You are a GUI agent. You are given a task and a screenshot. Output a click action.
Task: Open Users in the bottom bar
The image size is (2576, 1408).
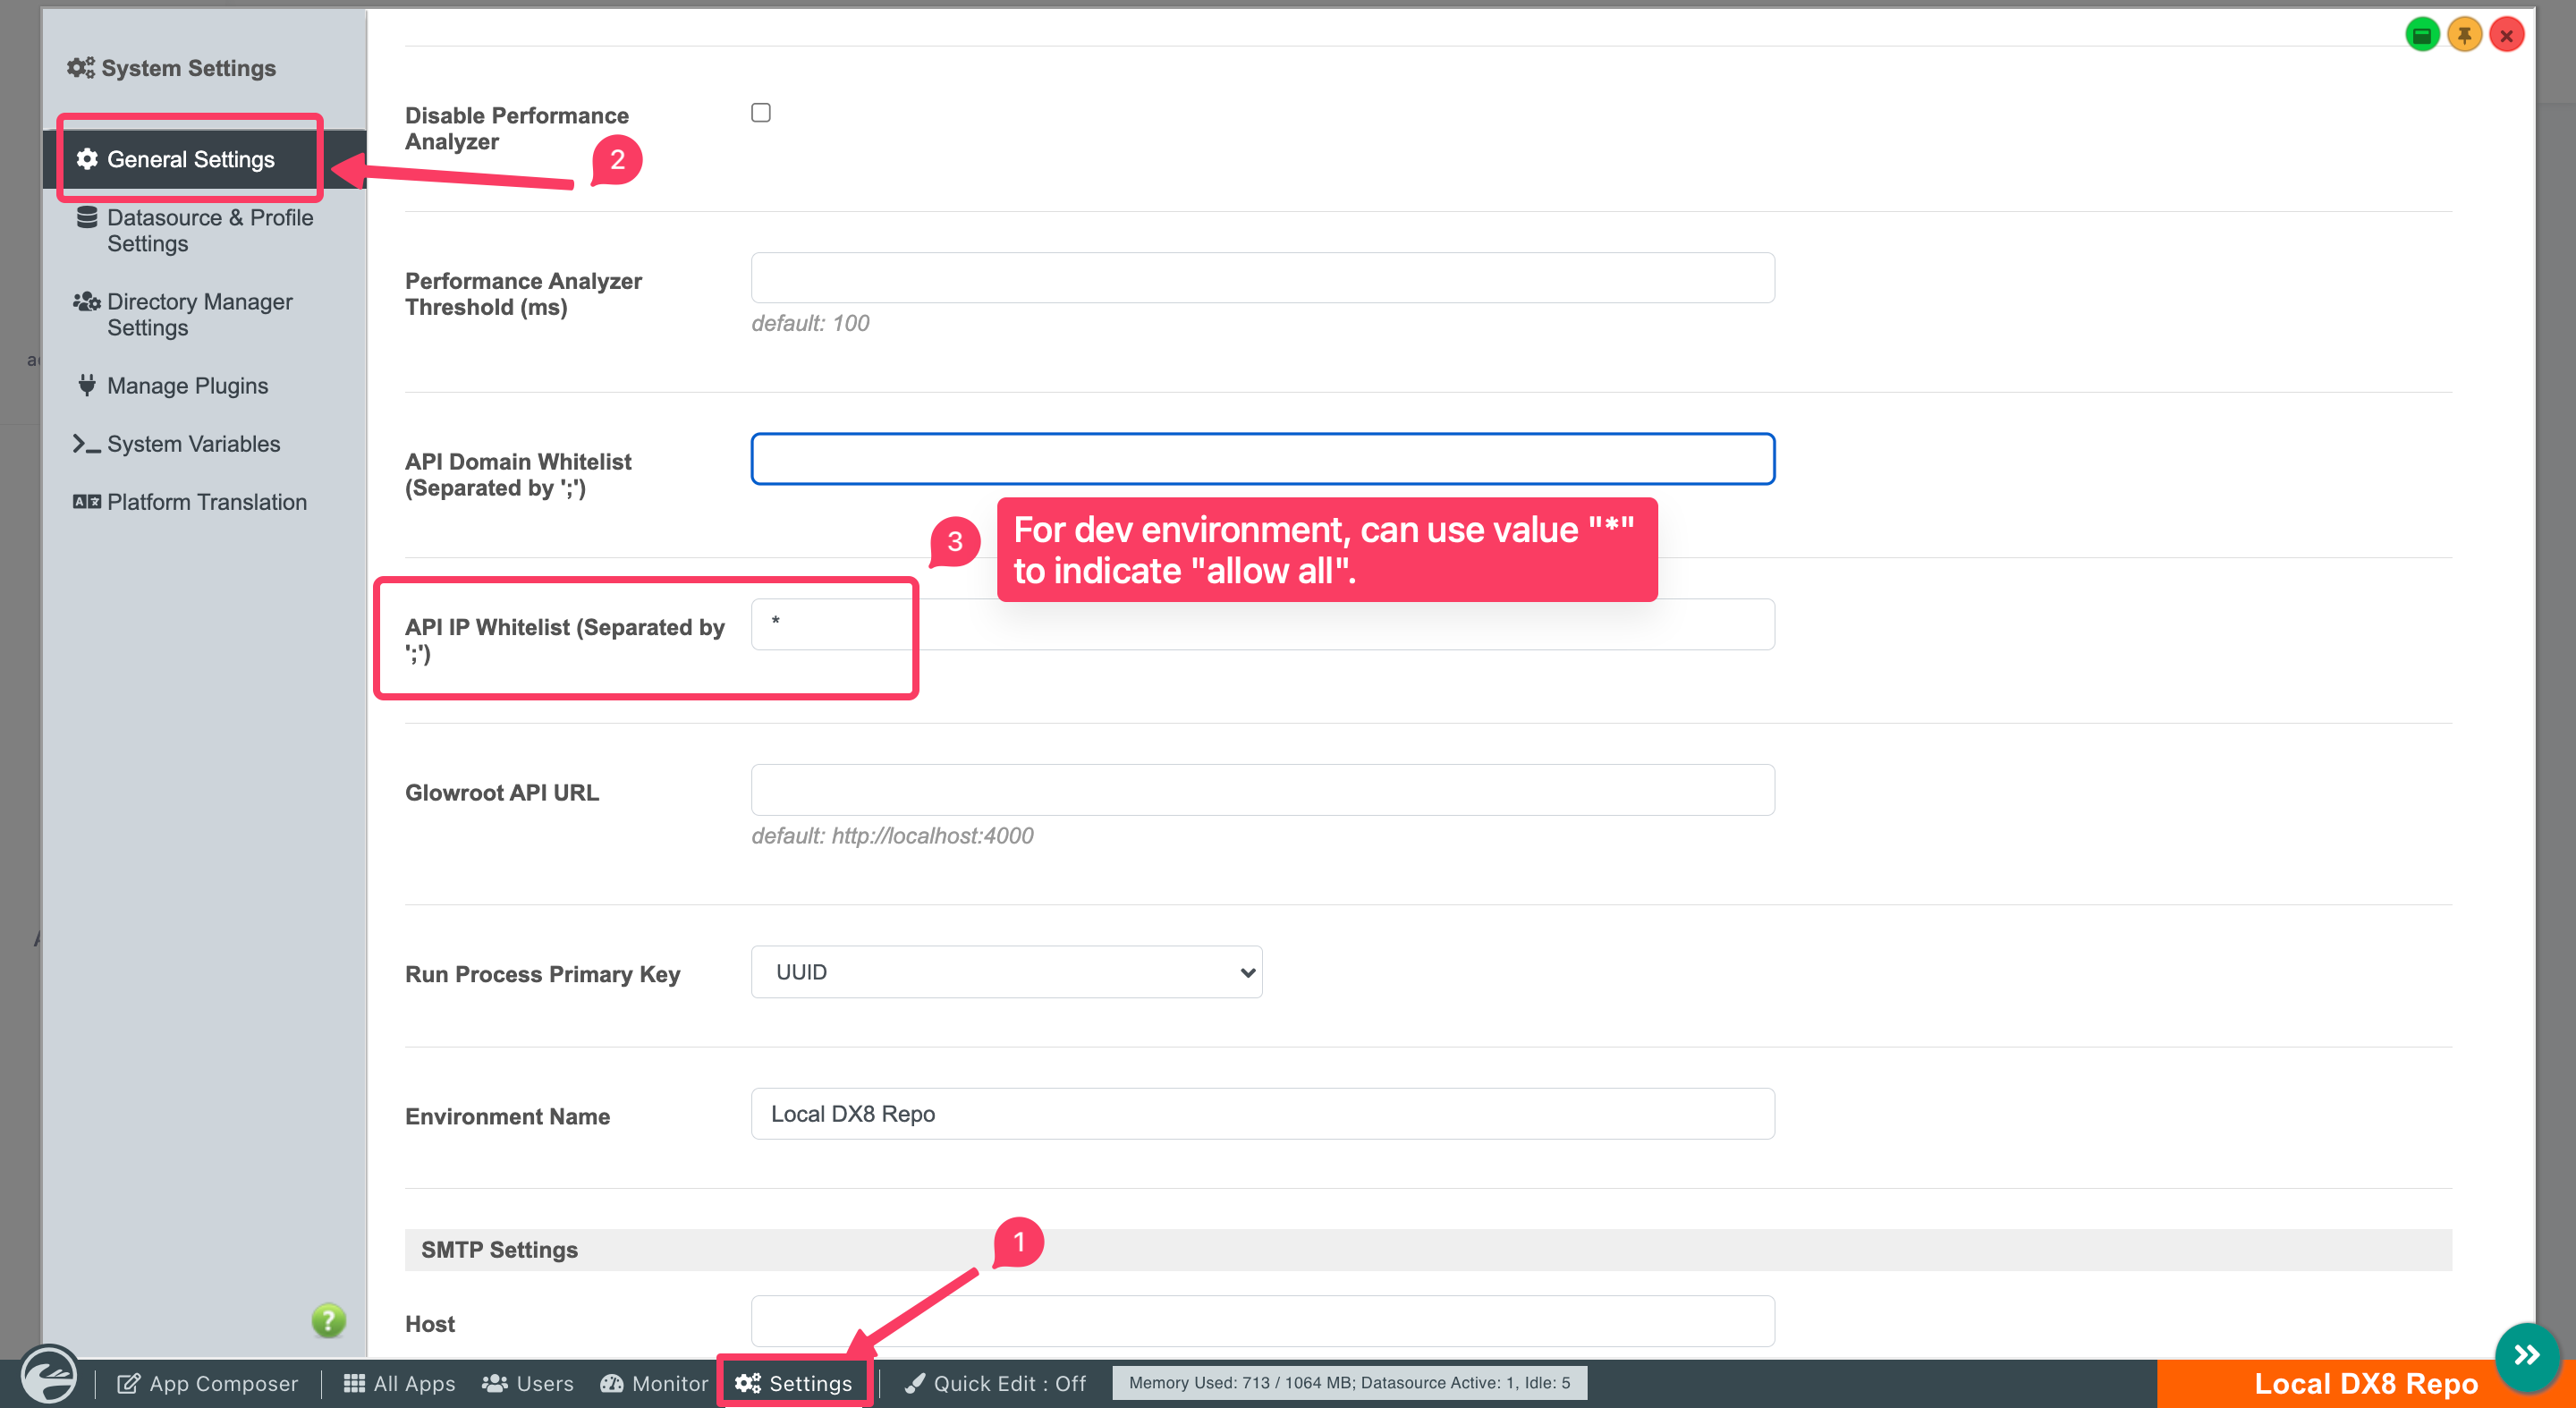coord(527,1383)
